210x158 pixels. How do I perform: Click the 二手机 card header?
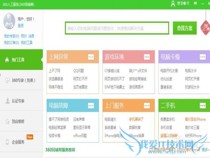184,105
